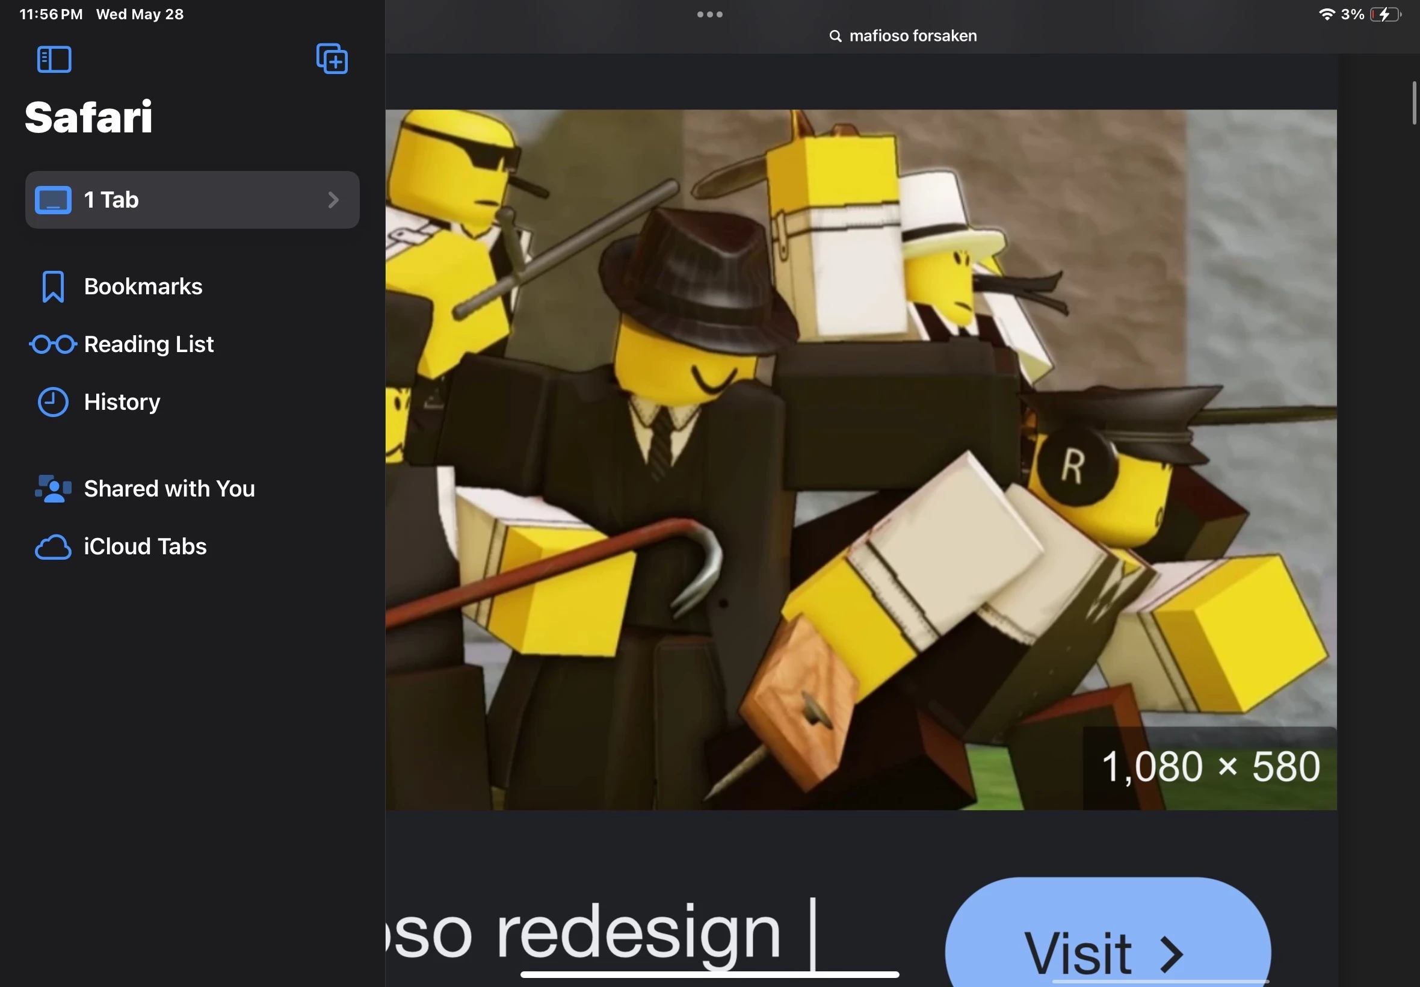Expand the 1 Tab chevron arrow

[x=333, y=200]
